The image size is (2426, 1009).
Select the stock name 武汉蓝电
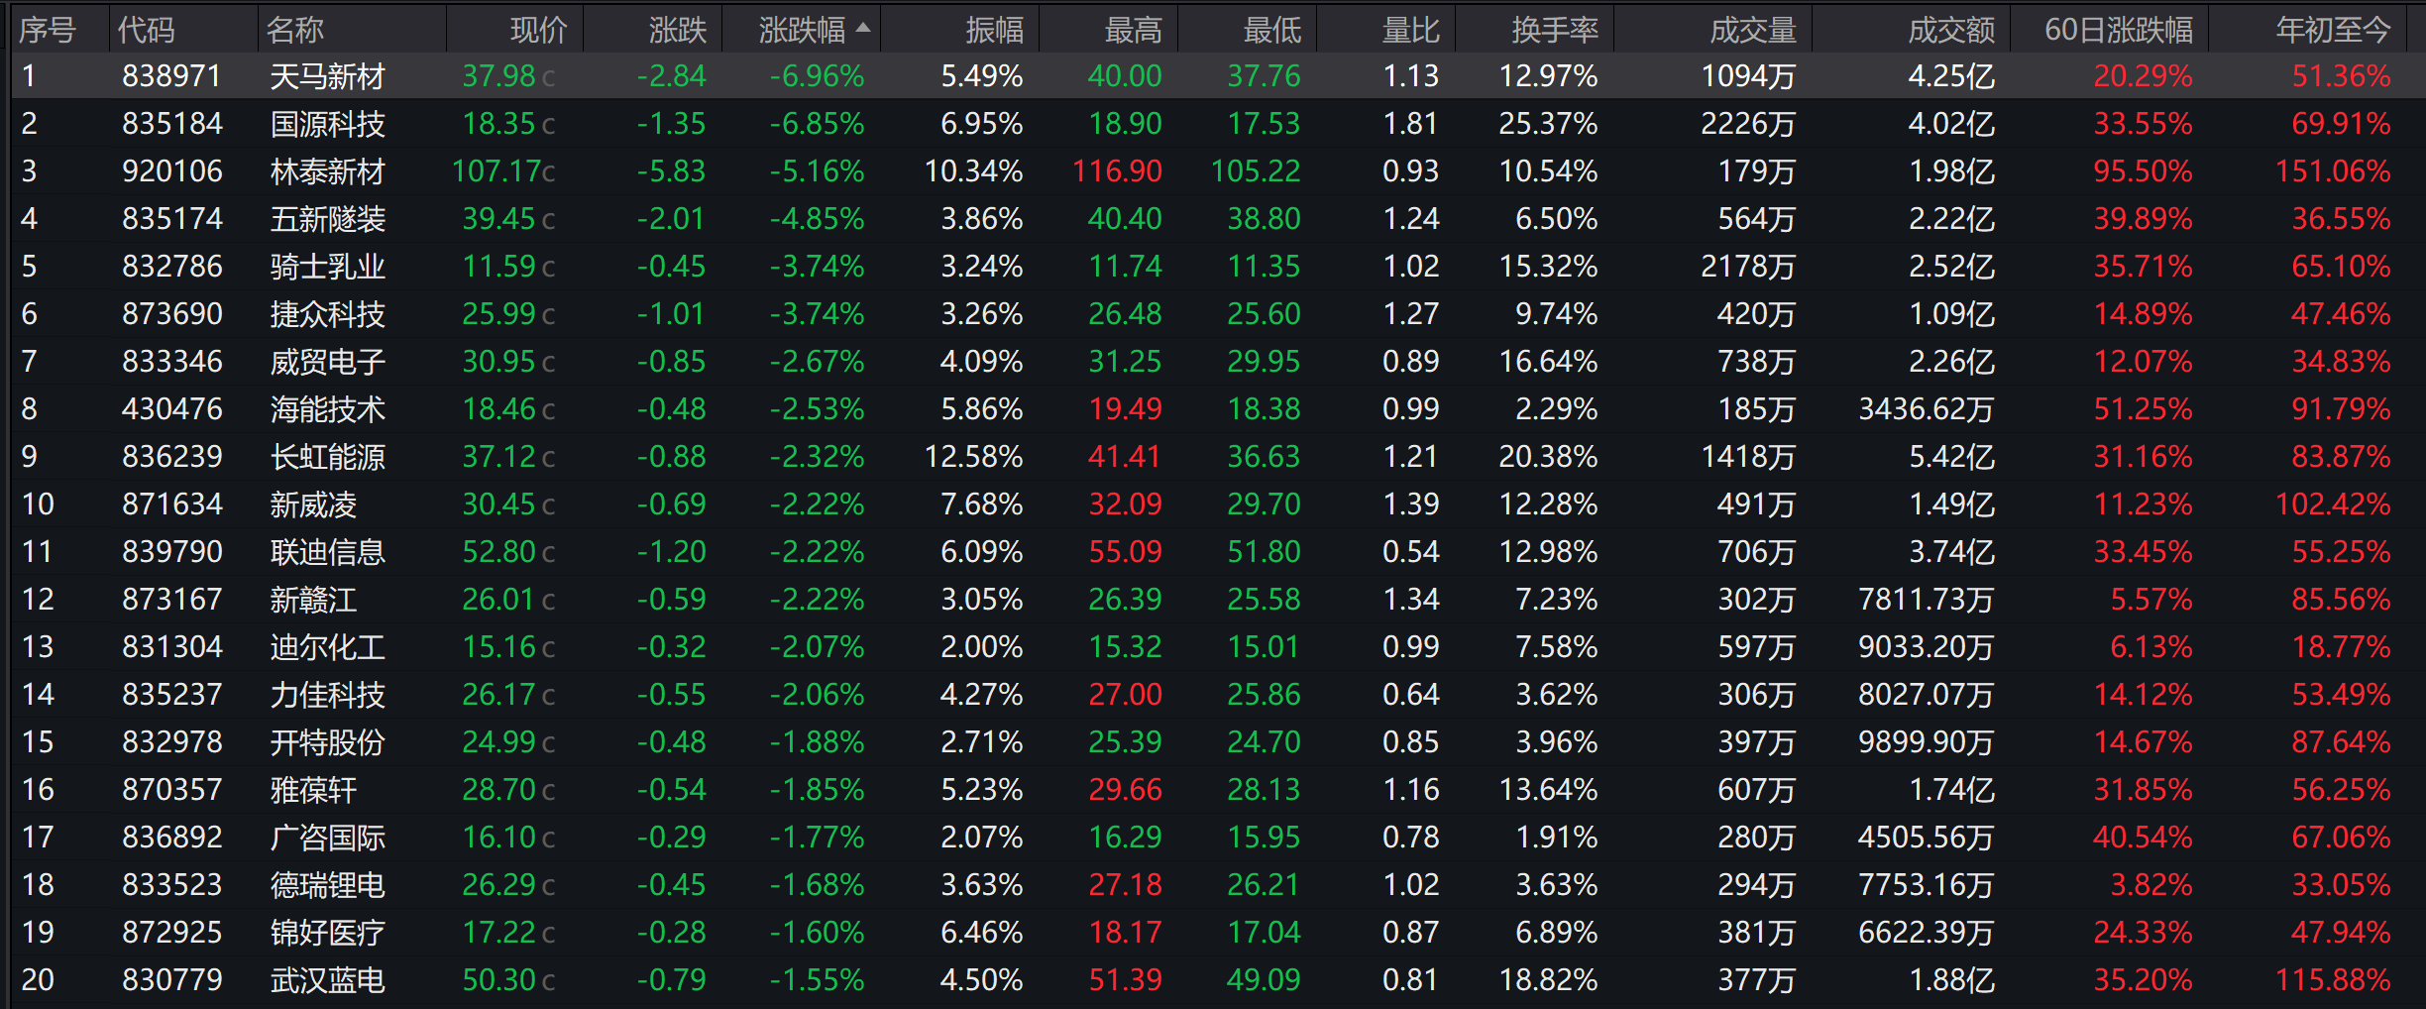click(327, 980)
